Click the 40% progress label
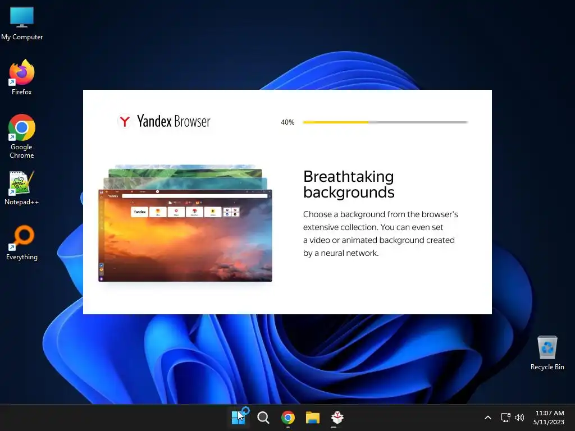The height and width of the screenshot is (431, 575). [287, 122]
